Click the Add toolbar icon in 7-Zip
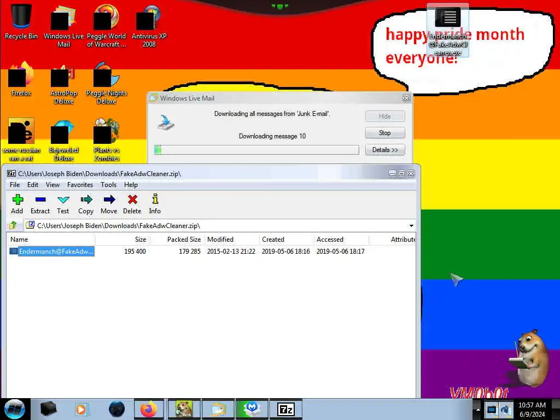The width and height of the screenshot is (560, 420). (17, 205)
